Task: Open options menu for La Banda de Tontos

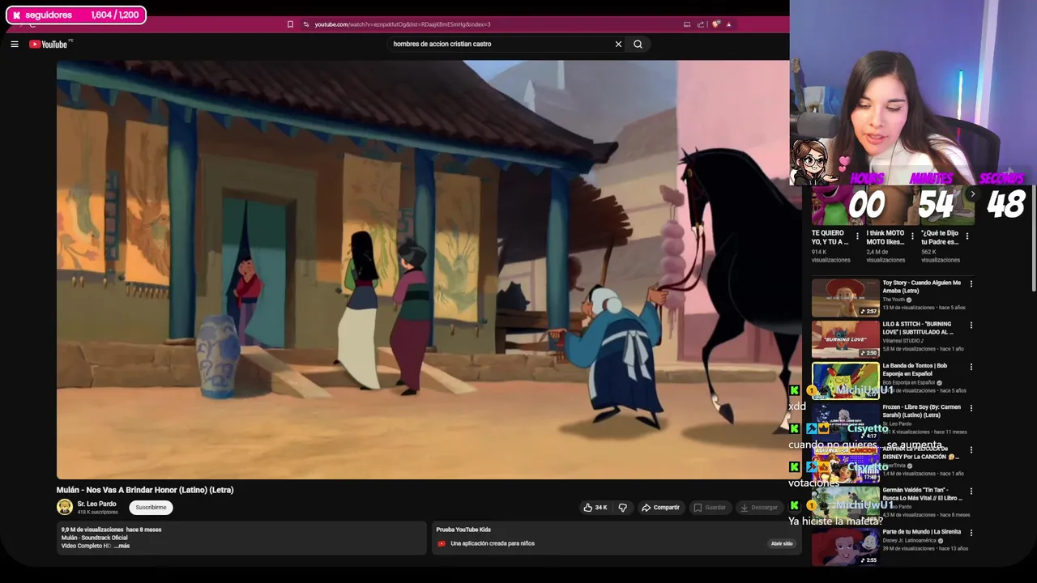Action: (x=971, y=367)
